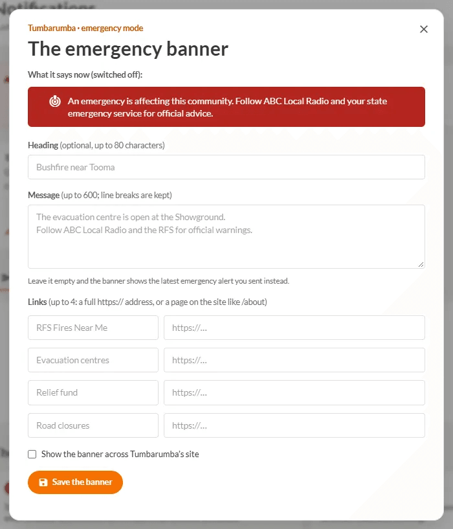
Task: Click the URL field beside Relief fund
Action: 294,392
